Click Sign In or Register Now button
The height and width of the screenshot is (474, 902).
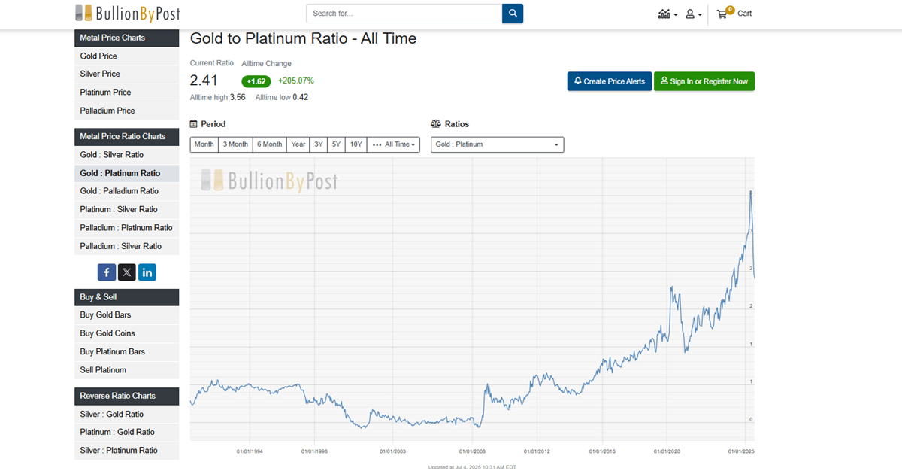[x=704, y=81]
